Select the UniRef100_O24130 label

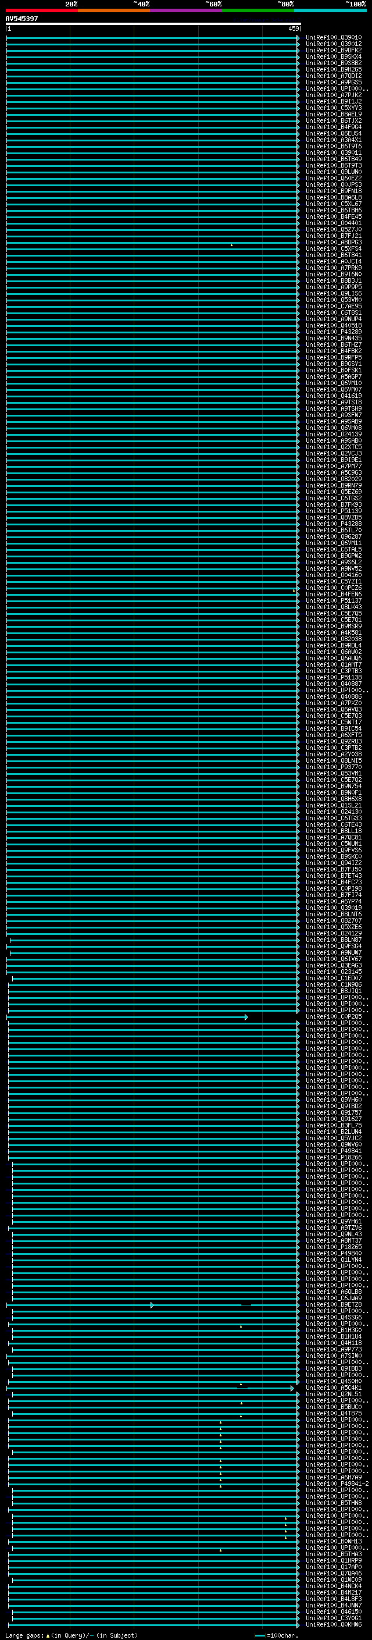(333, 812)
